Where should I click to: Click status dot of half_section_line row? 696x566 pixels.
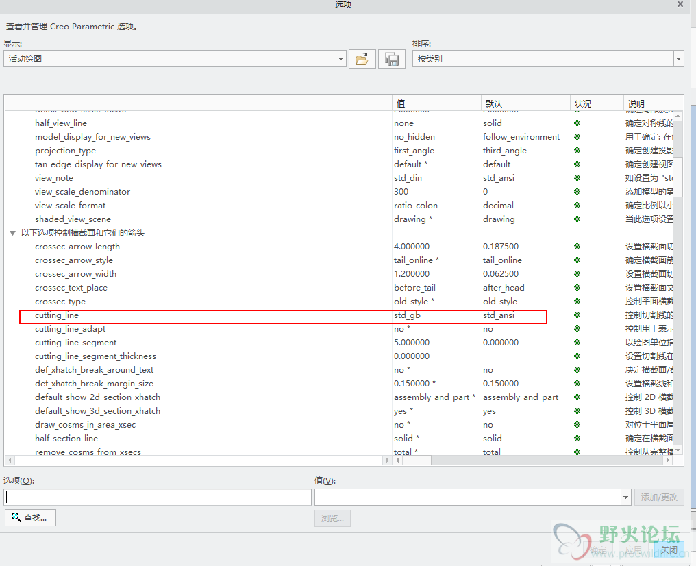click(x=577, y=439)
